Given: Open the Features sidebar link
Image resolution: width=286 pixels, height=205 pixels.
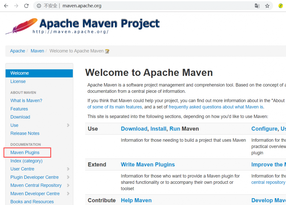Looking at the screenshot, I should click(19, 109).
